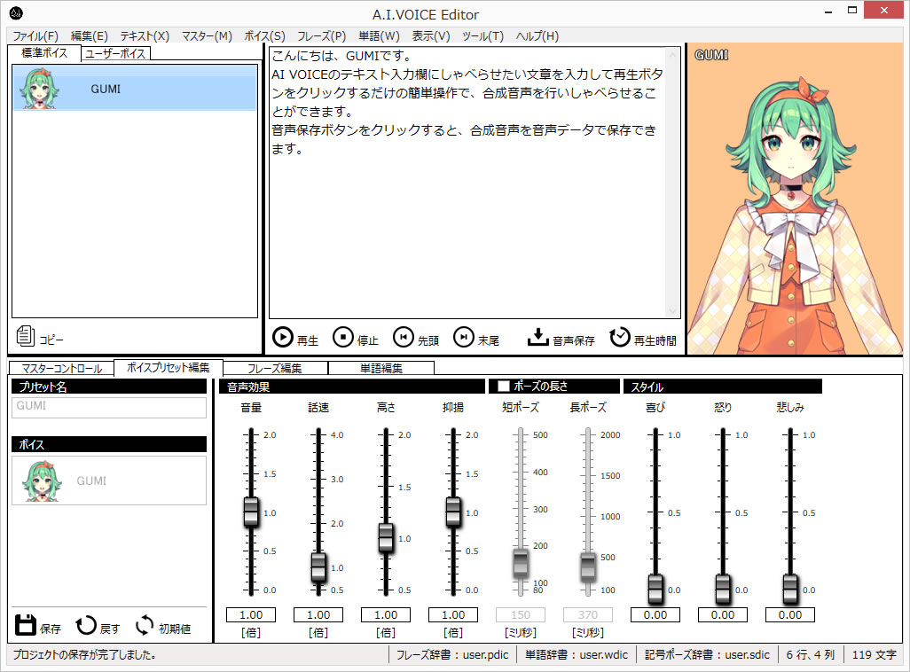Jump to beginning with 先頭 icon
This screenshot has height=672, width=910.
coord(404,337)
